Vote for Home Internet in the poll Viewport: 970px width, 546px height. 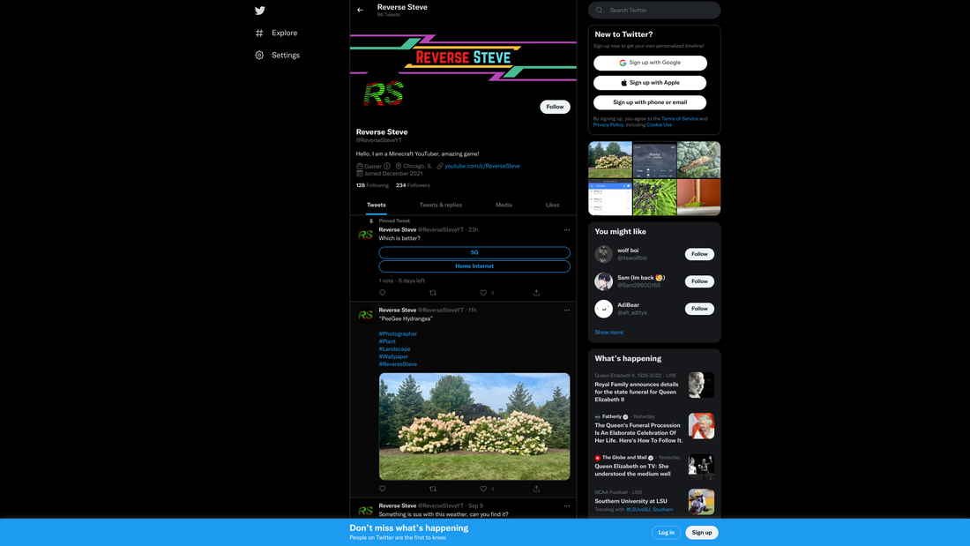[x=474, y=266]
